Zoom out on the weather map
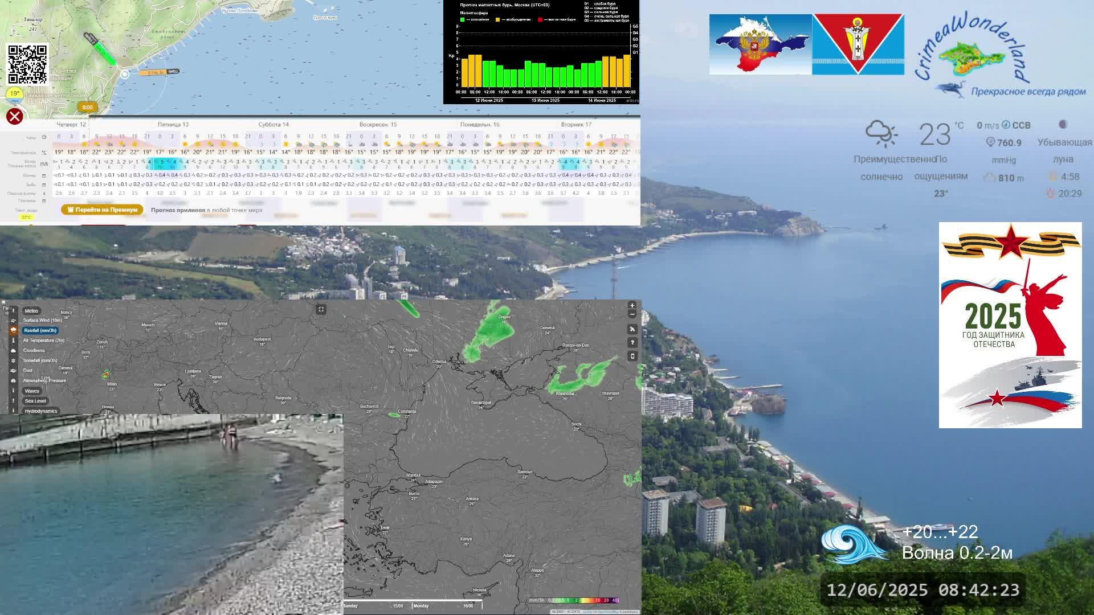This screenshot has width=1094, height=615. tap(632, 314)
